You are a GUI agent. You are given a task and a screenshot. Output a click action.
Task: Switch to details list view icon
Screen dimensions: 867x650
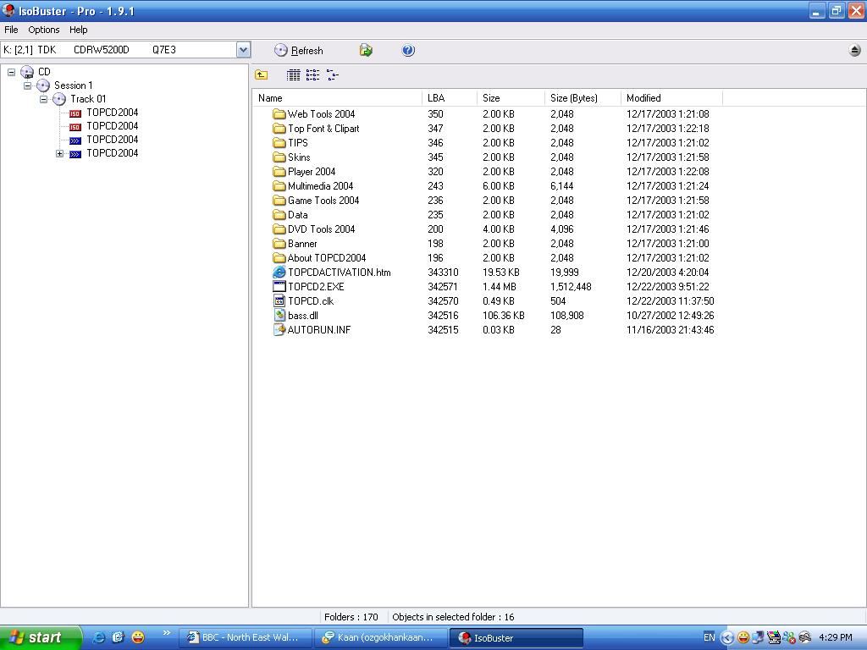[294, 74]
